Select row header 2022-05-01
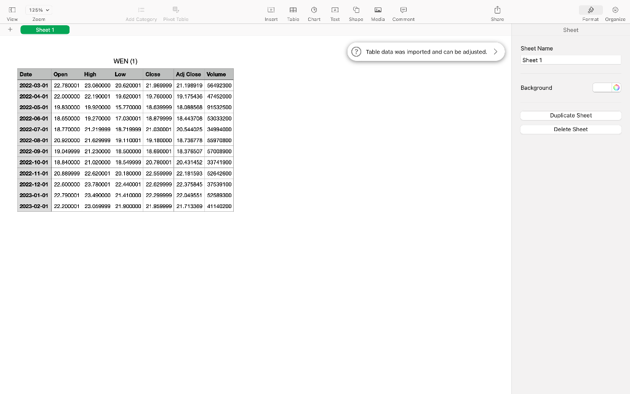Viewport: 630px width, 394px height. [34, 107]
